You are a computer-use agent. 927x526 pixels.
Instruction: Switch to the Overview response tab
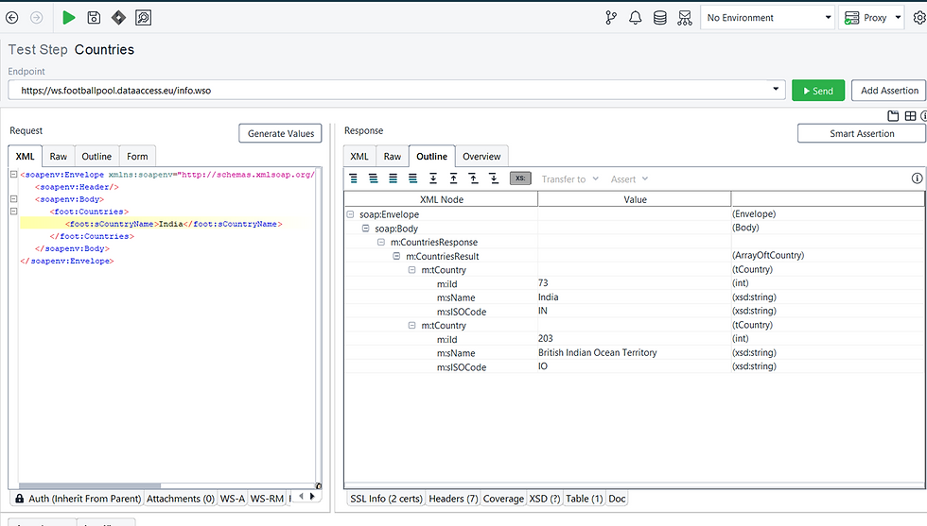[x=481, y=156]
